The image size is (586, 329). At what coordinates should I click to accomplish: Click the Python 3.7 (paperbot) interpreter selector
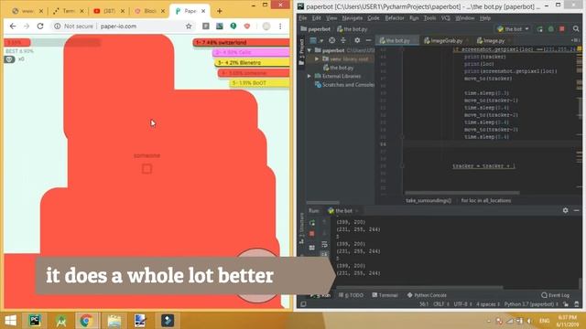tap(531, 304)
